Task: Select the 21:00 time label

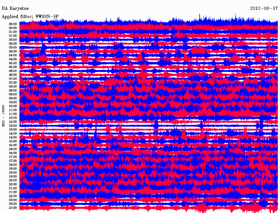Action: tap(13, 188)
